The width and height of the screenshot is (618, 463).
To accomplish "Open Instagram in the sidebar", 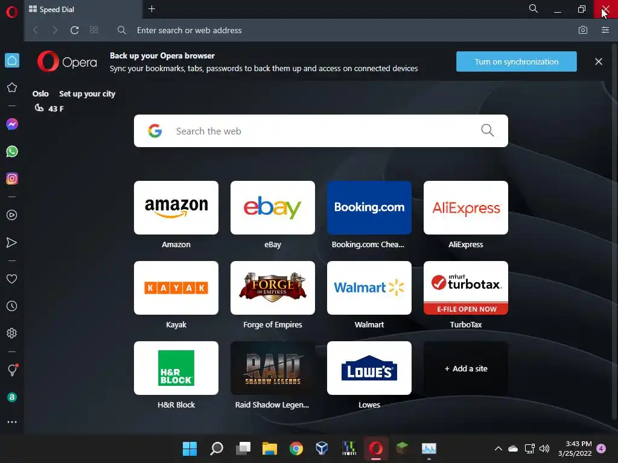I will pos(12,178).
